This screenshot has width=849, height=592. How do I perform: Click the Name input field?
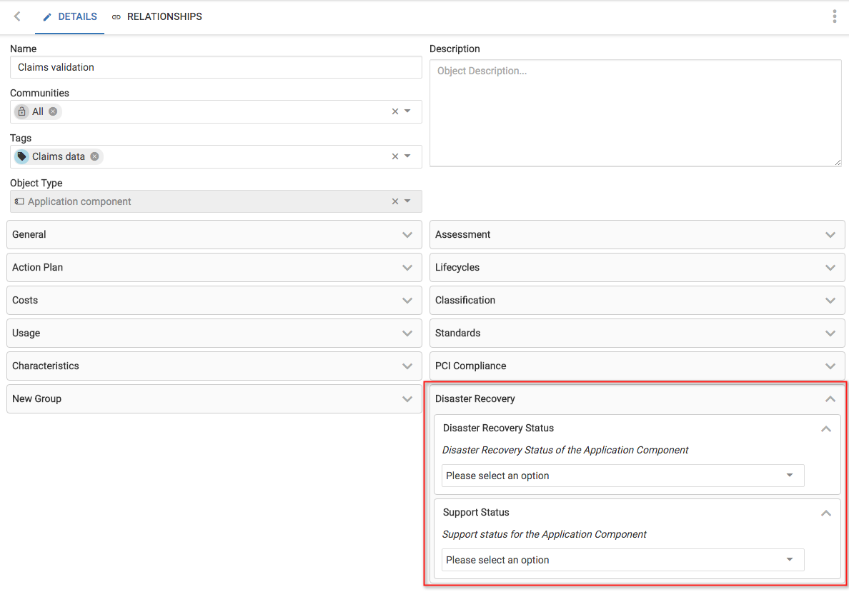tap(216, 67)
